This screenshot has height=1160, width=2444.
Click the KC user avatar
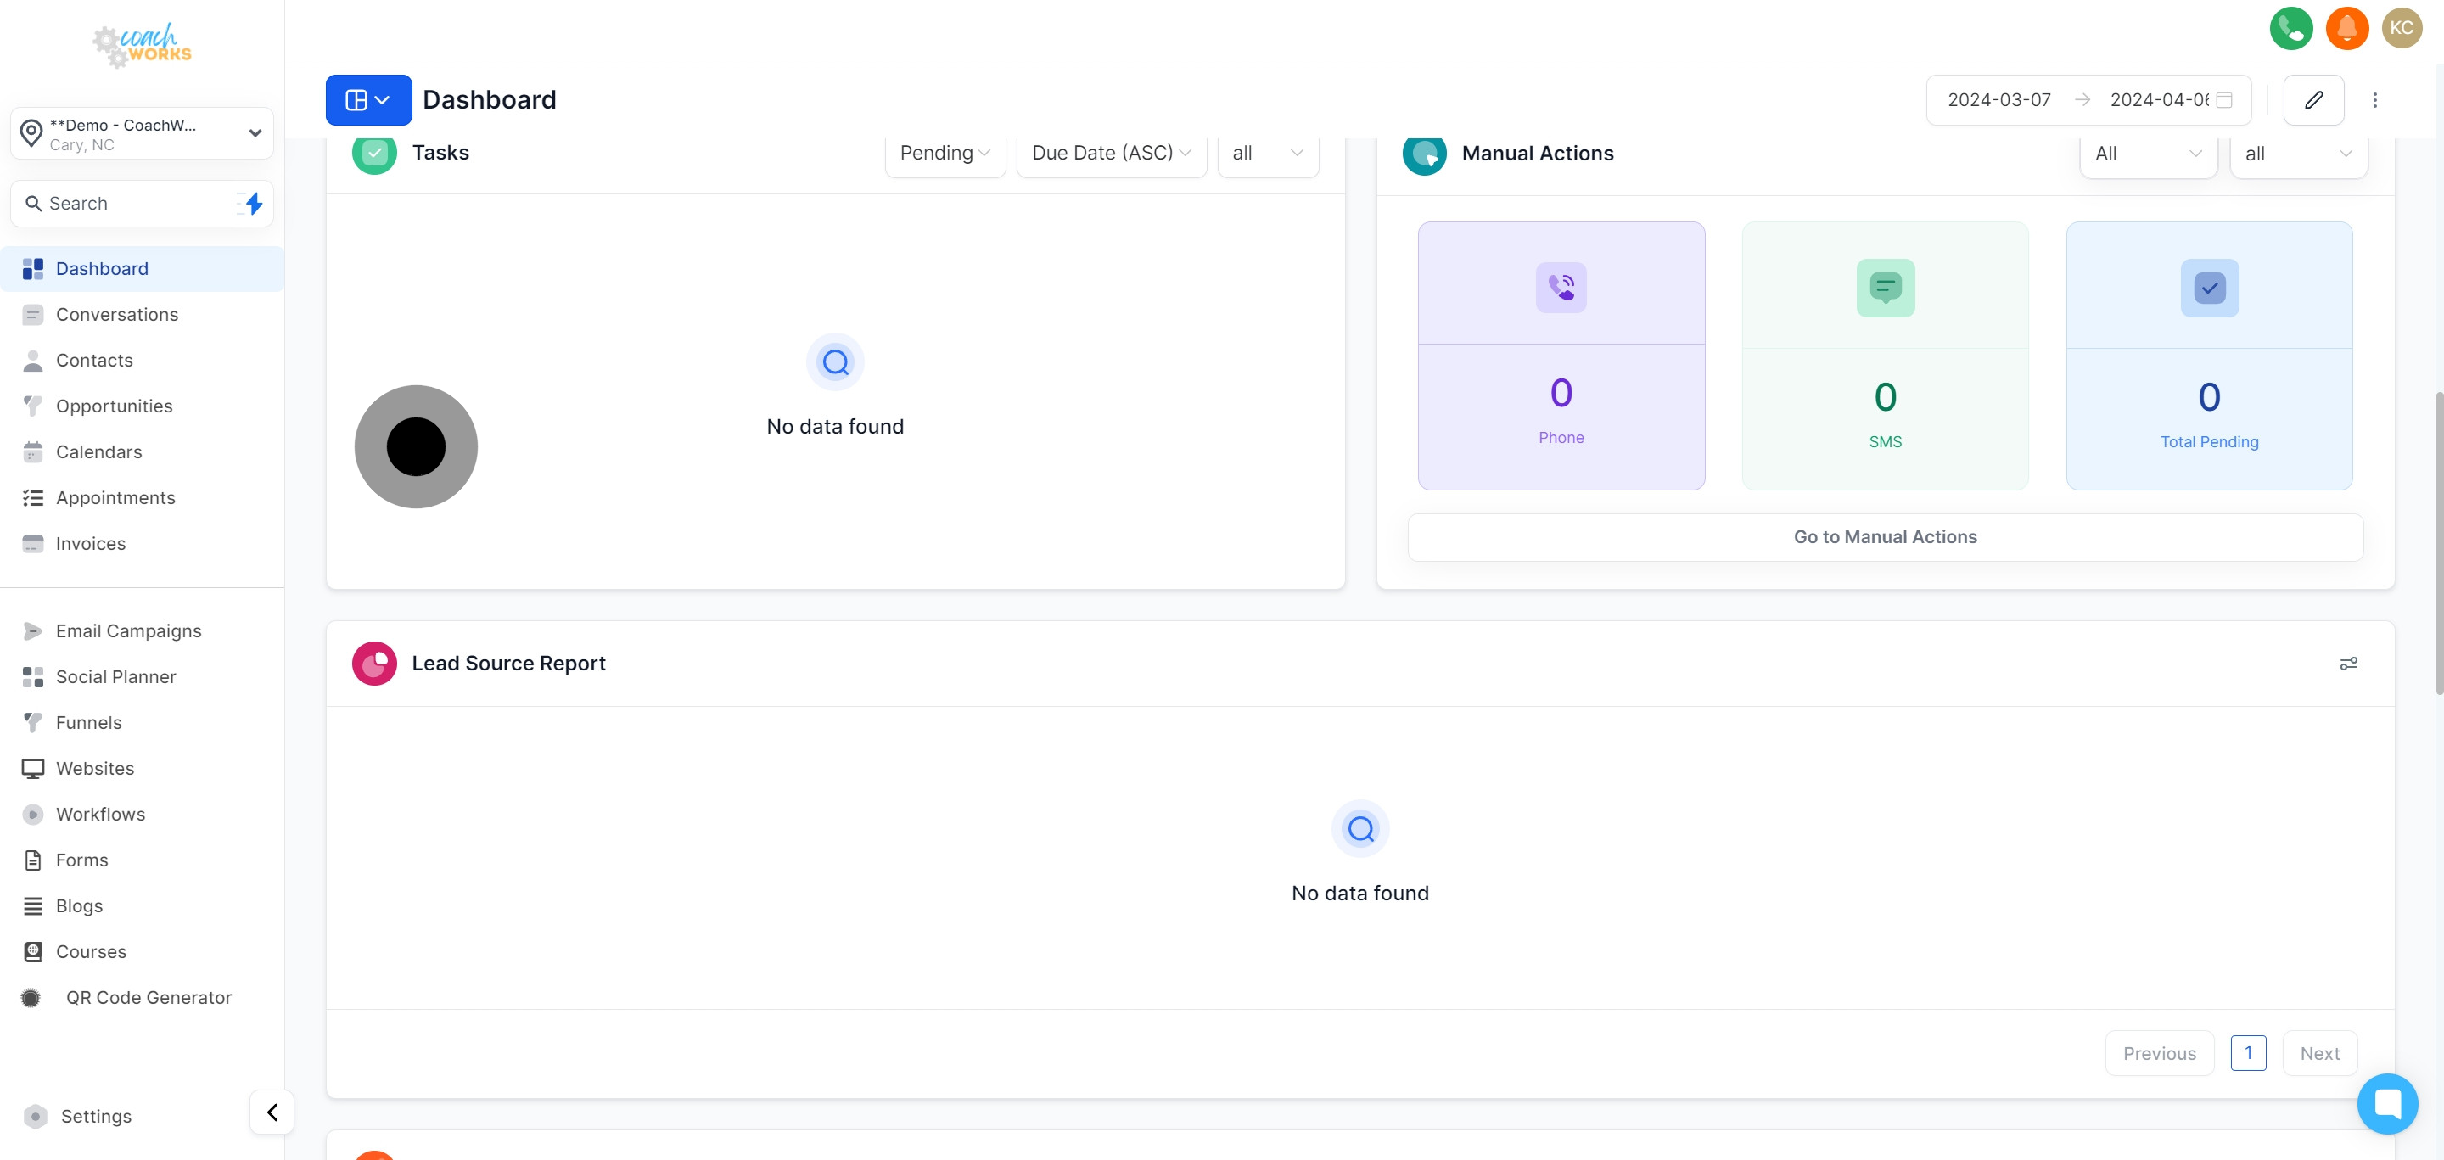click(x=2402, y=27)
